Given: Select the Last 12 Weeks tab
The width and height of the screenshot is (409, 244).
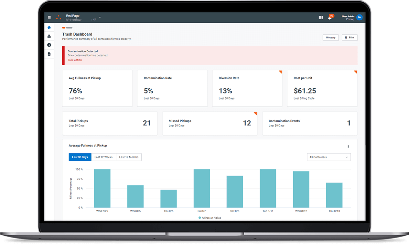Looking at the screenshot, I should [x=103, y=157].
